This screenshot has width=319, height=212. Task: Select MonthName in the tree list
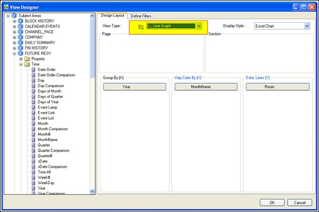[x=47, y=139]
